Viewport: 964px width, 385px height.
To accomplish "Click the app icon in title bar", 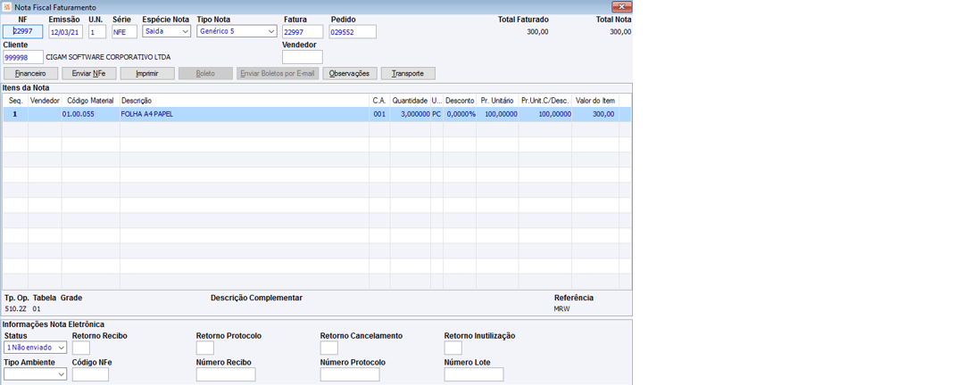I will coord(7,7).
